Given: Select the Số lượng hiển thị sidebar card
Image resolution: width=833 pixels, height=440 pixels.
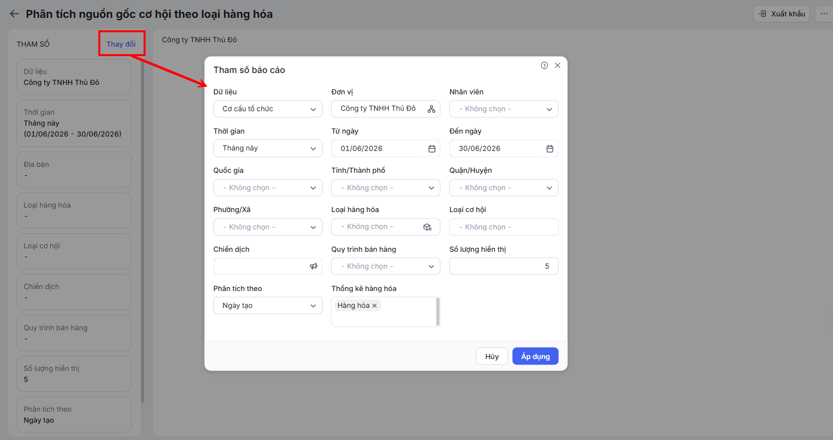Looking at the screenshot, I should 74,374.
